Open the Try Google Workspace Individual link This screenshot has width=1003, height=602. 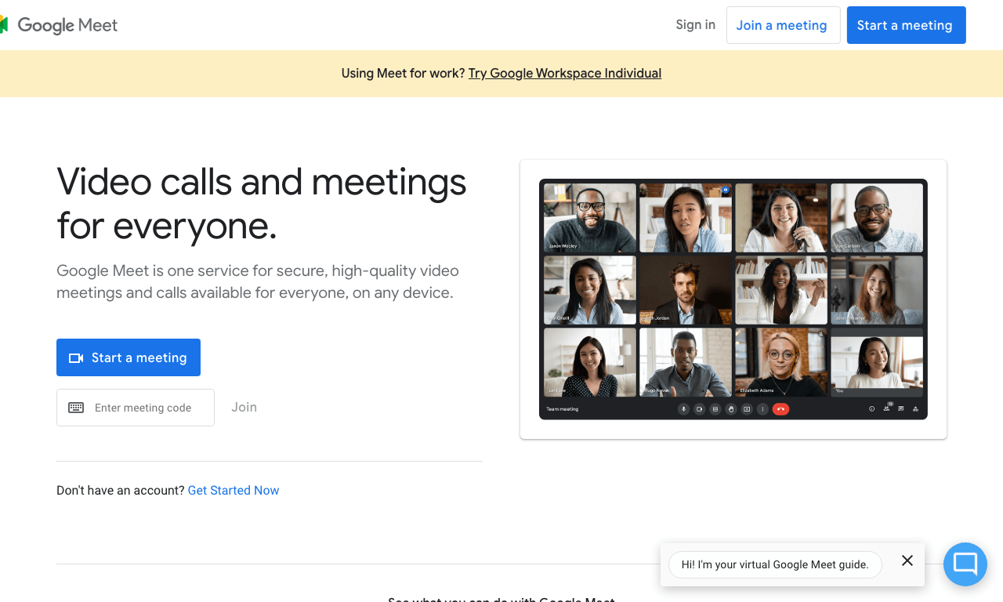565,73
